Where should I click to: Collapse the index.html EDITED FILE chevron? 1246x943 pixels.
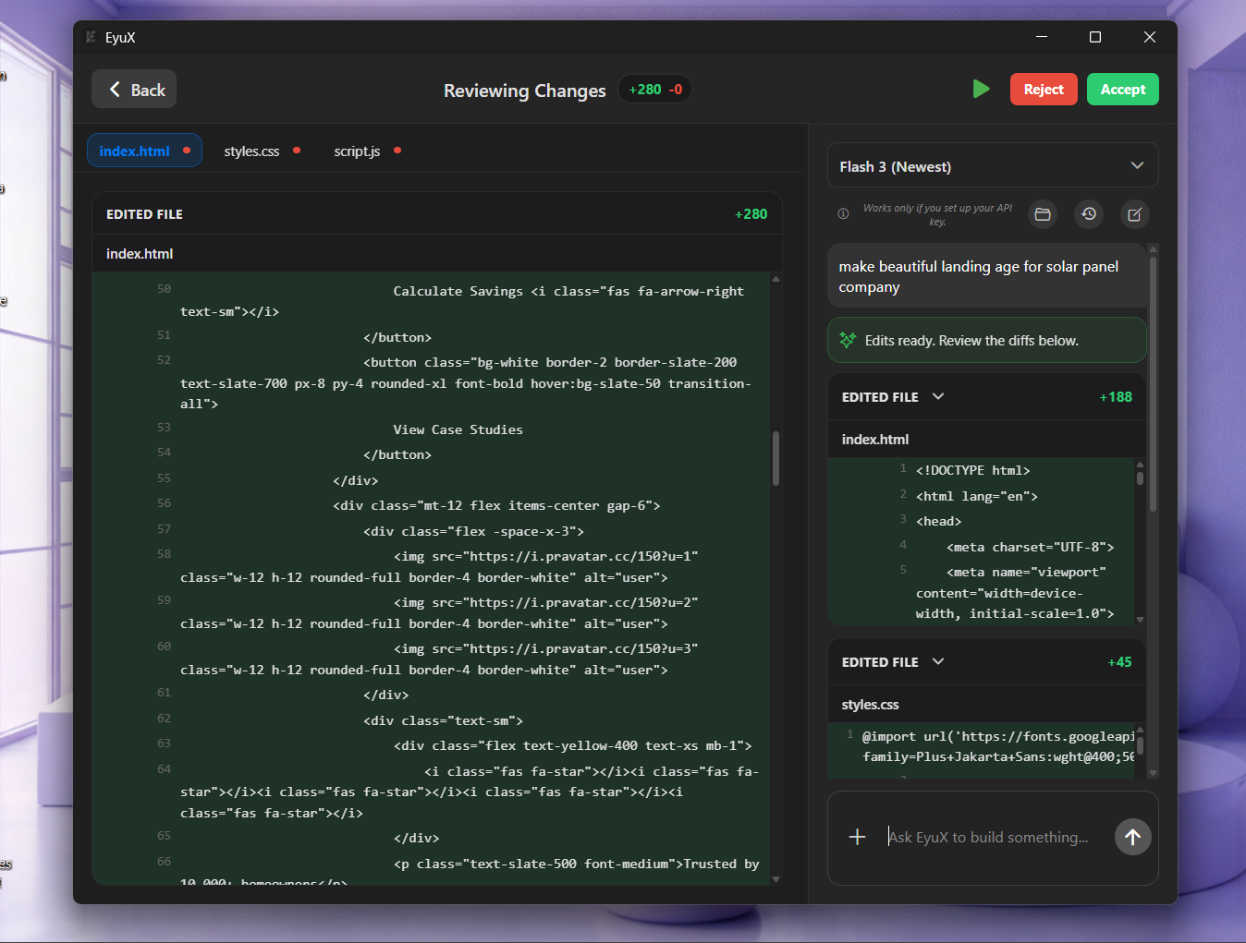coord(938,396)
